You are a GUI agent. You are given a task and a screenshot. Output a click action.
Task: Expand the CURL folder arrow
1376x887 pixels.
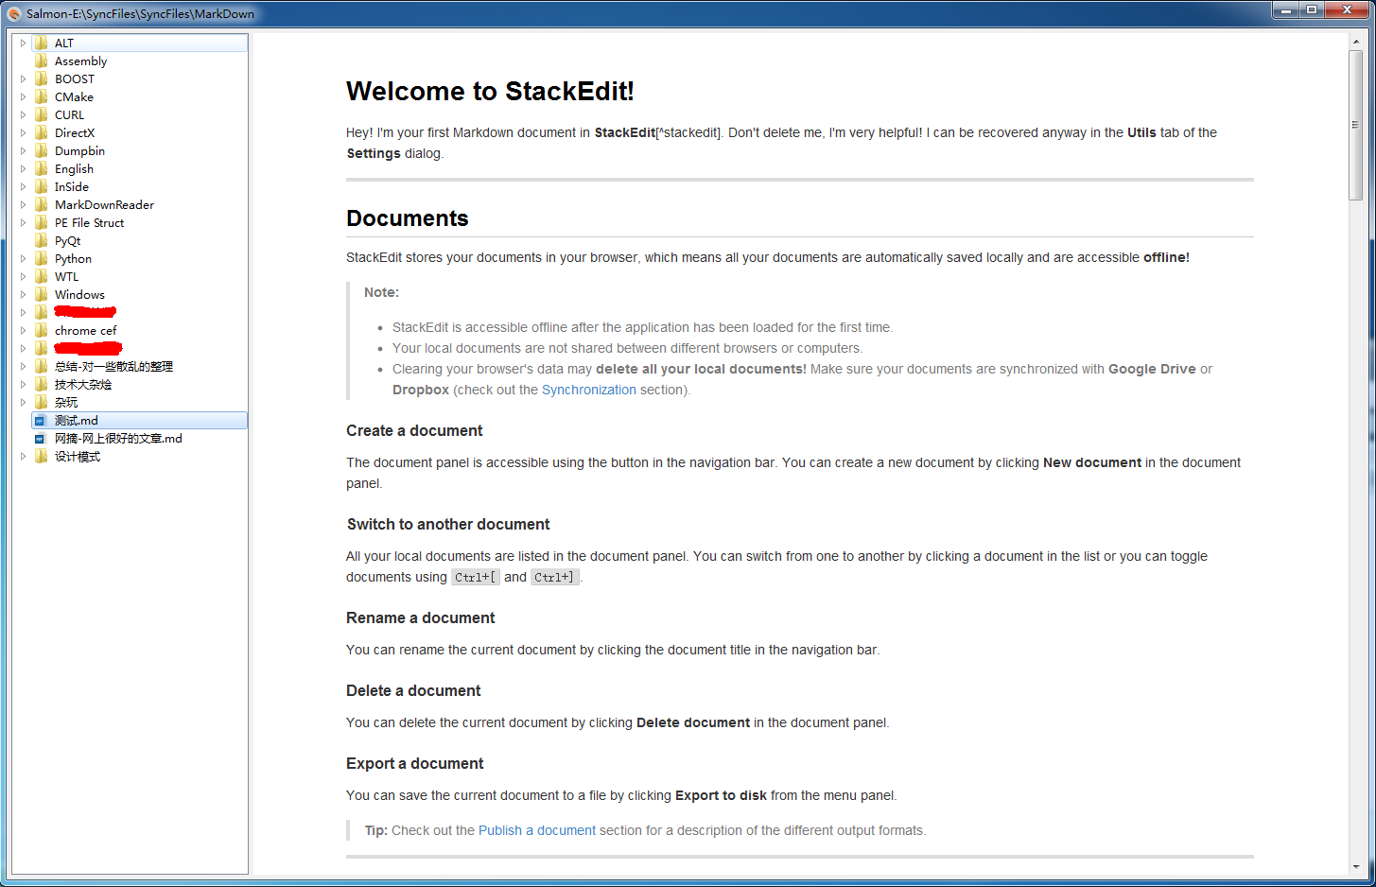pyautogui.click(x=24, y=114)
